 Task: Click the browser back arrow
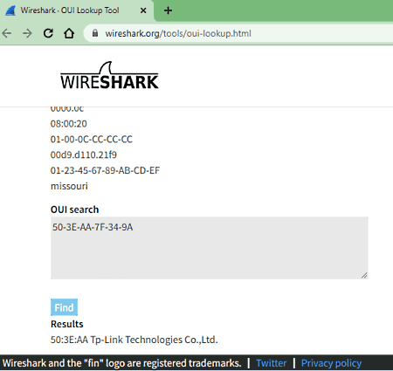click(6, 33)
